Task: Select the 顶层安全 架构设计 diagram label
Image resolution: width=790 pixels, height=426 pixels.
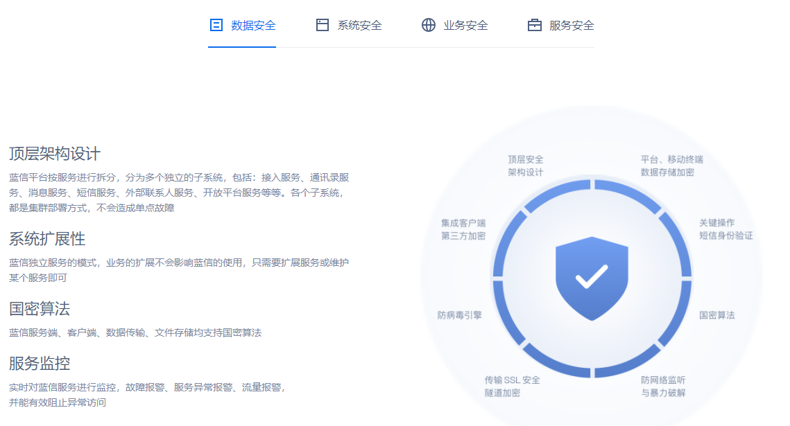Action: (x=526, y=166)
